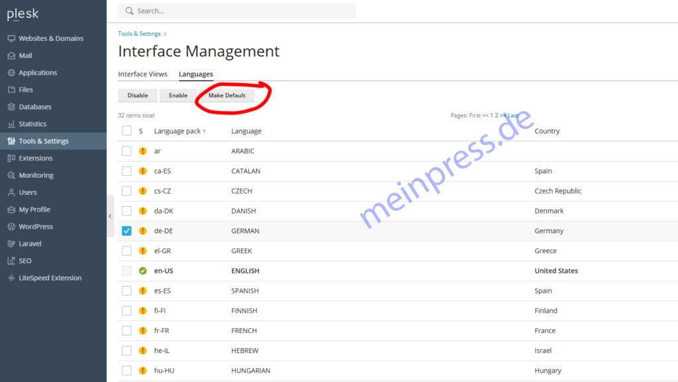This screenshot has height=382, width=678.
Task: Open the WordPress icon in sidebar
Action: (x=11, y=227)
